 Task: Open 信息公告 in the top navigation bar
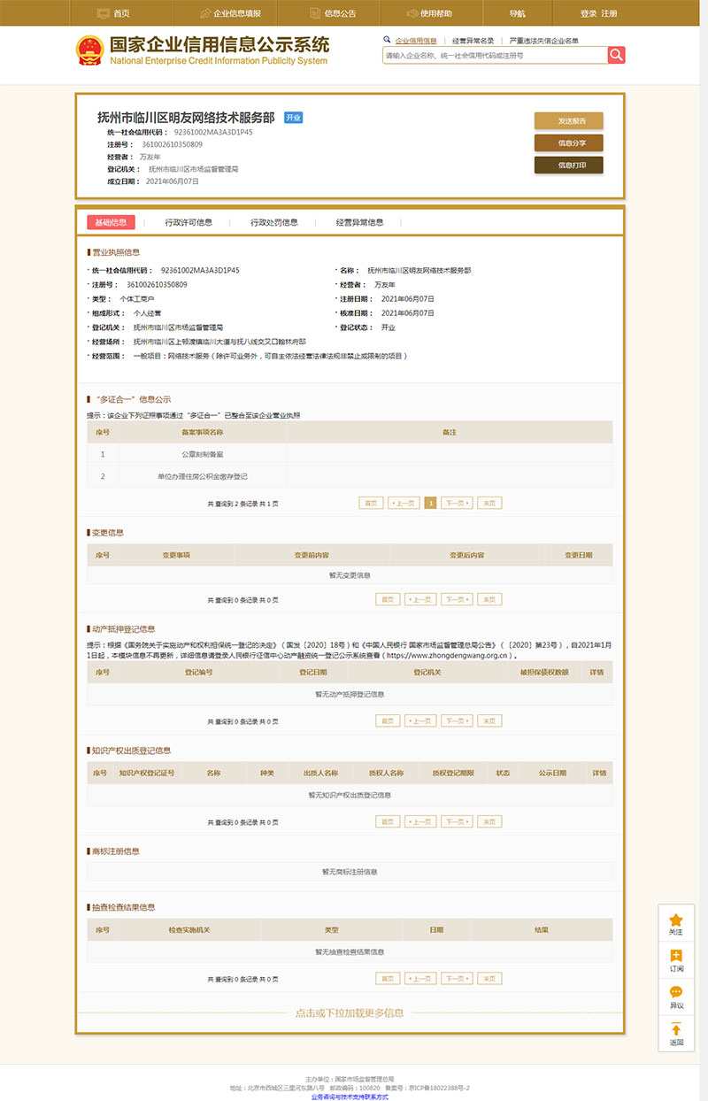[x=334, y=13]
